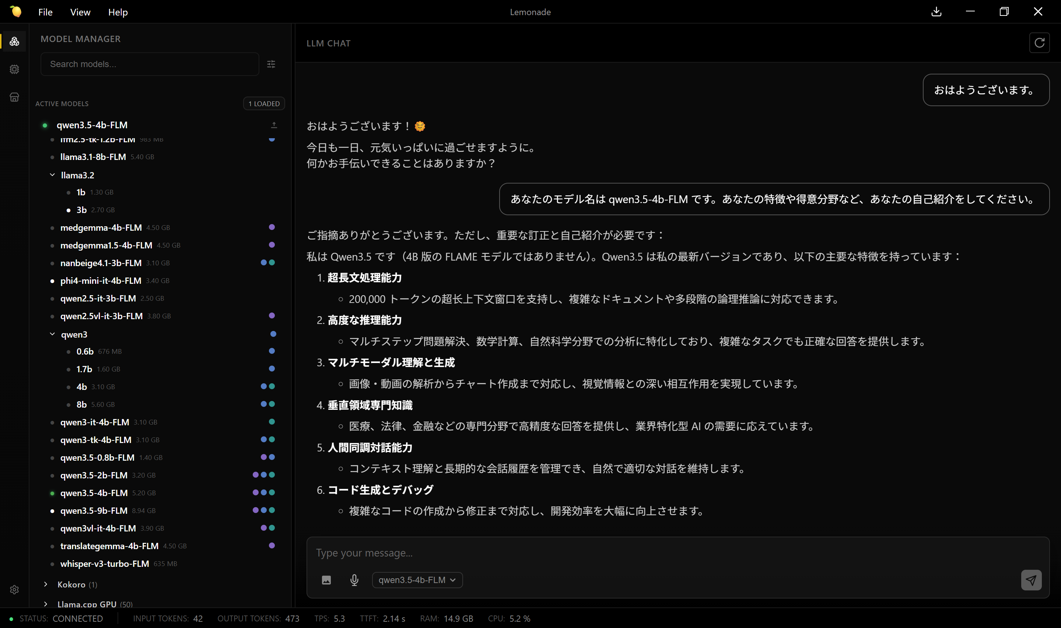Open the Help menu
Image resolution: width=1061 pixels, height=628 pixels.
click(118, 12)
